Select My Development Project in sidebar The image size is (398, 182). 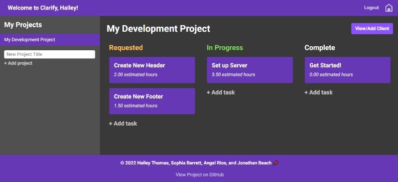coord(50,40)
